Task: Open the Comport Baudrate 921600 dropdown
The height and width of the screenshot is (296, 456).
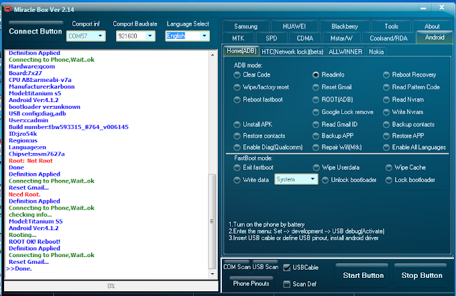Action: (x=135, y=36)
